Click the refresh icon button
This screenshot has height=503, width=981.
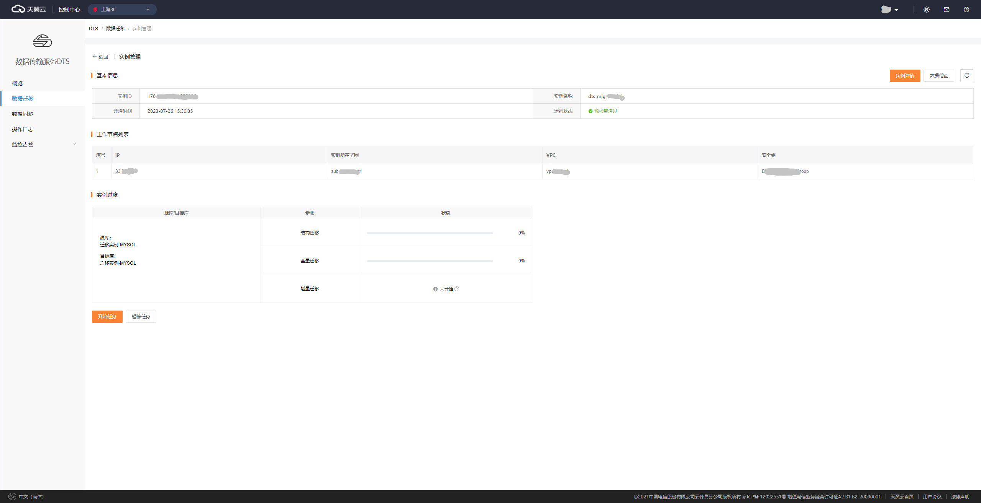coord(966,75)
